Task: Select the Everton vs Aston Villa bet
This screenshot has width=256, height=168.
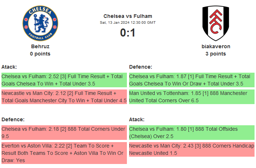Action: coord(64,153)
